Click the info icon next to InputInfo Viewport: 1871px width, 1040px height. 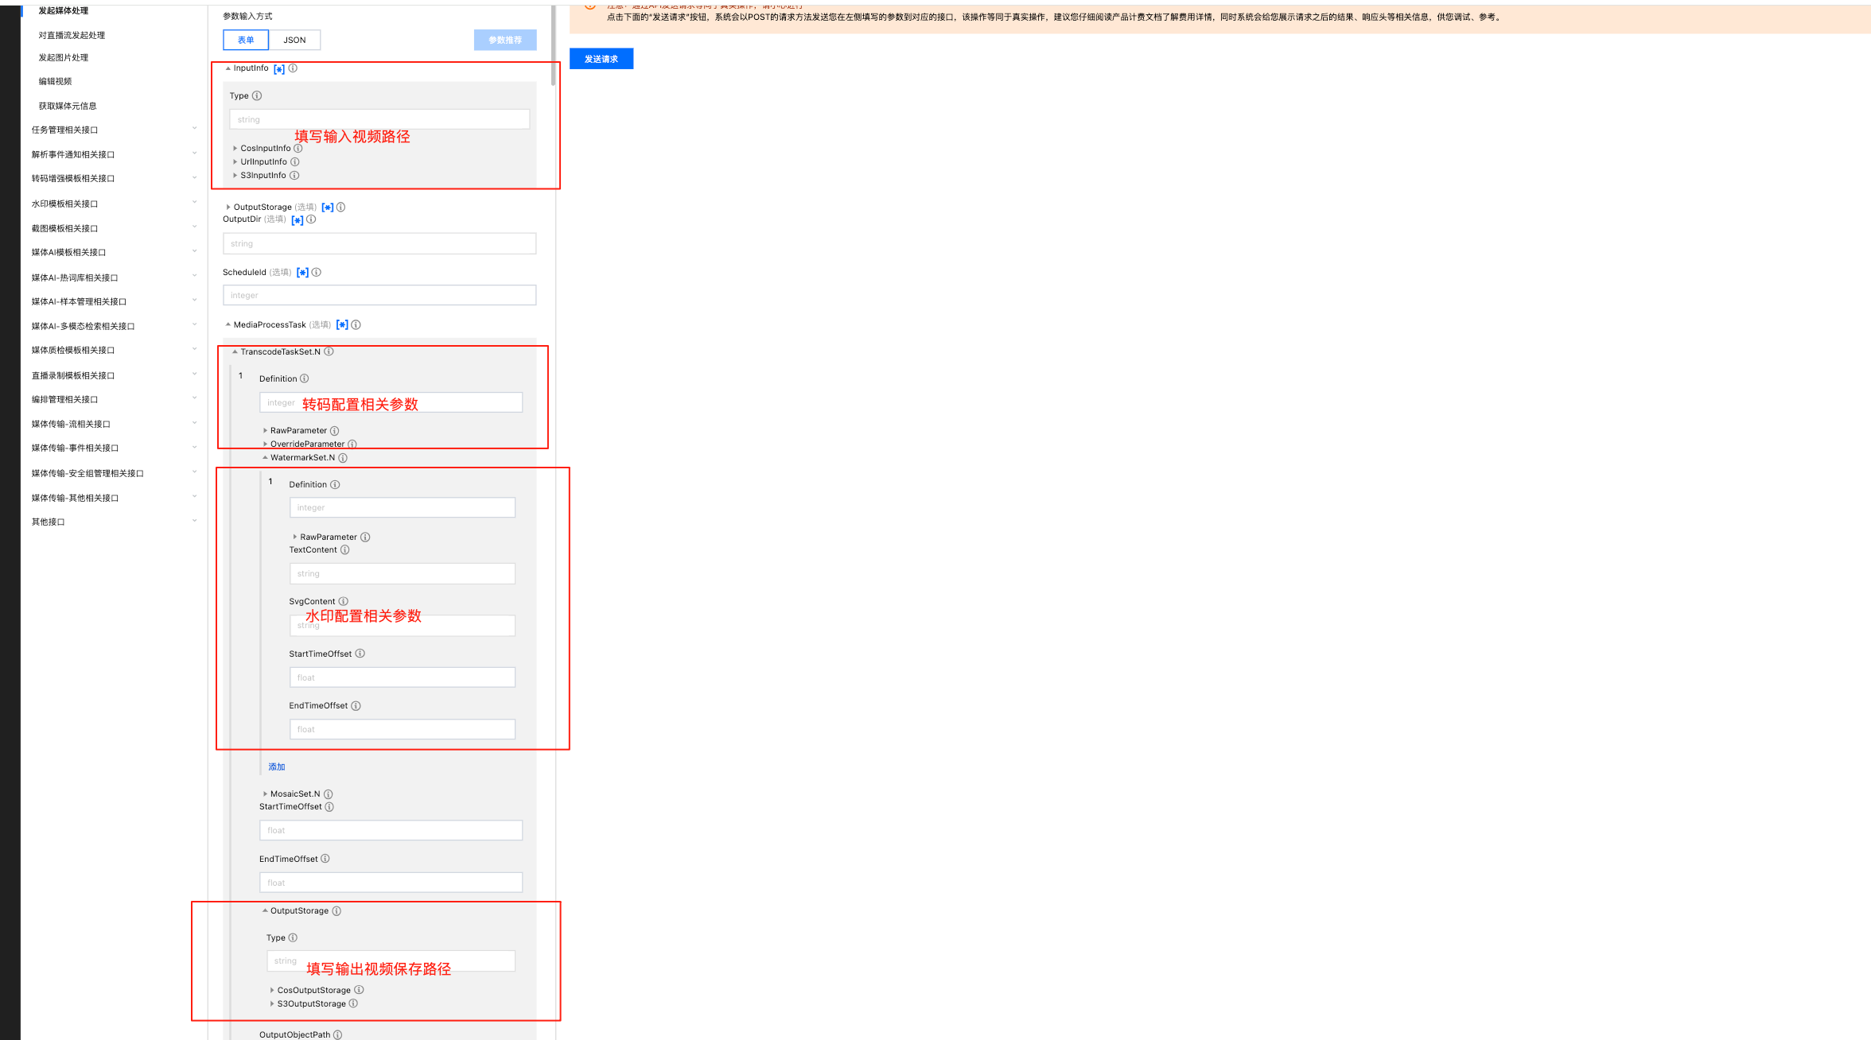coord(293,68)
